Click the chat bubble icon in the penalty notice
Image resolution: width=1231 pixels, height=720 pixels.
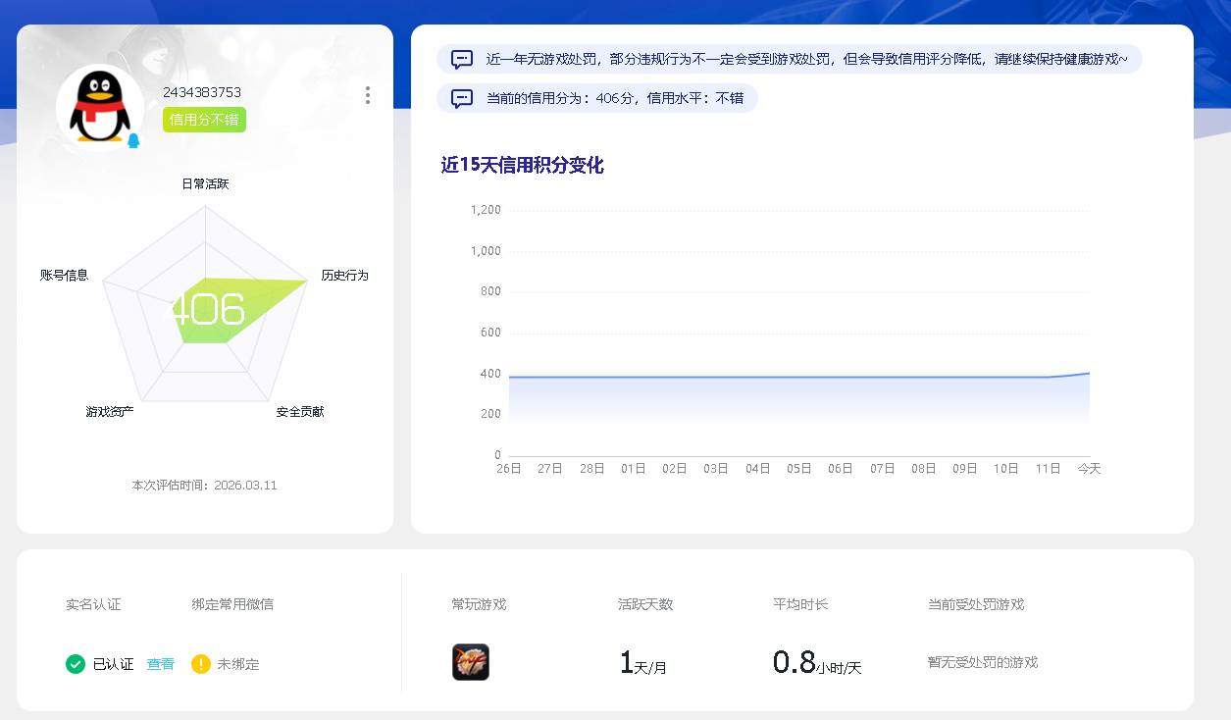click(460, 59)
